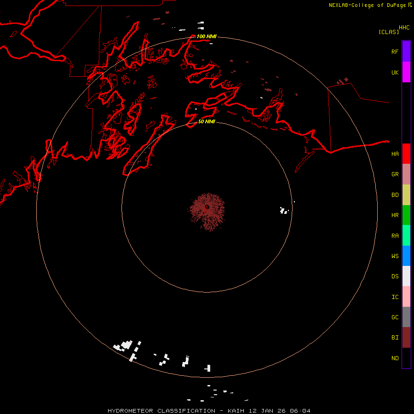The width and height of the screenshot is (414, 414).
Task: Click the "06:04" time stamp
Action: coord(300,411)
